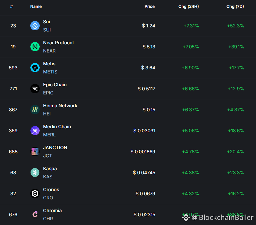
Task: Click the Sui coin logo icon
Action: [x=35, y=26]
